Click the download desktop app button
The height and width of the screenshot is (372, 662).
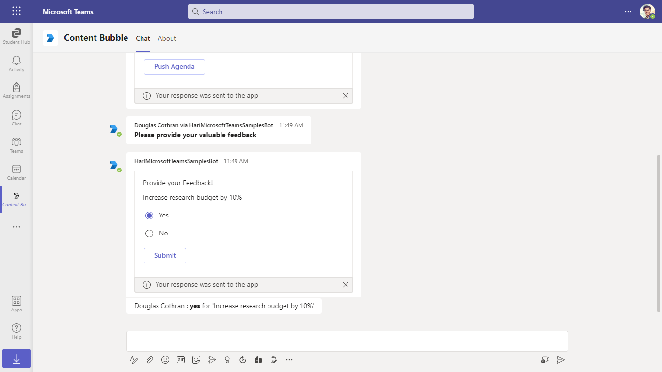[x=16, y=358]
